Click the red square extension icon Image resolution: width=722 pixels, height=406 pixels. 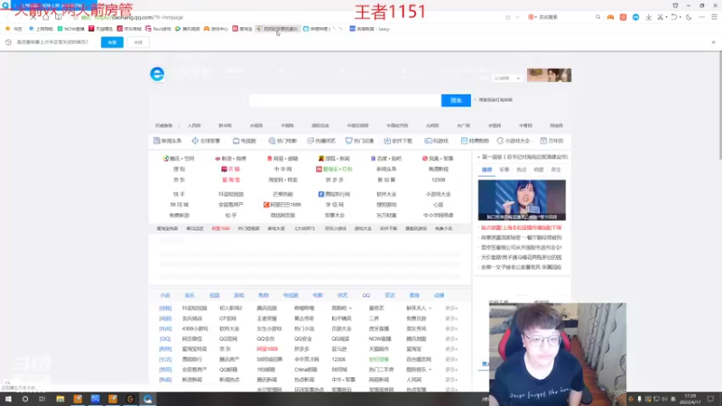click(623, 17)
